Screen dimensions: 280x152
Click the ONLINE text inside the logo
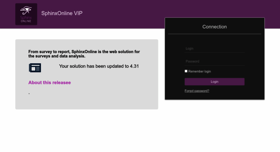point(26,21)
